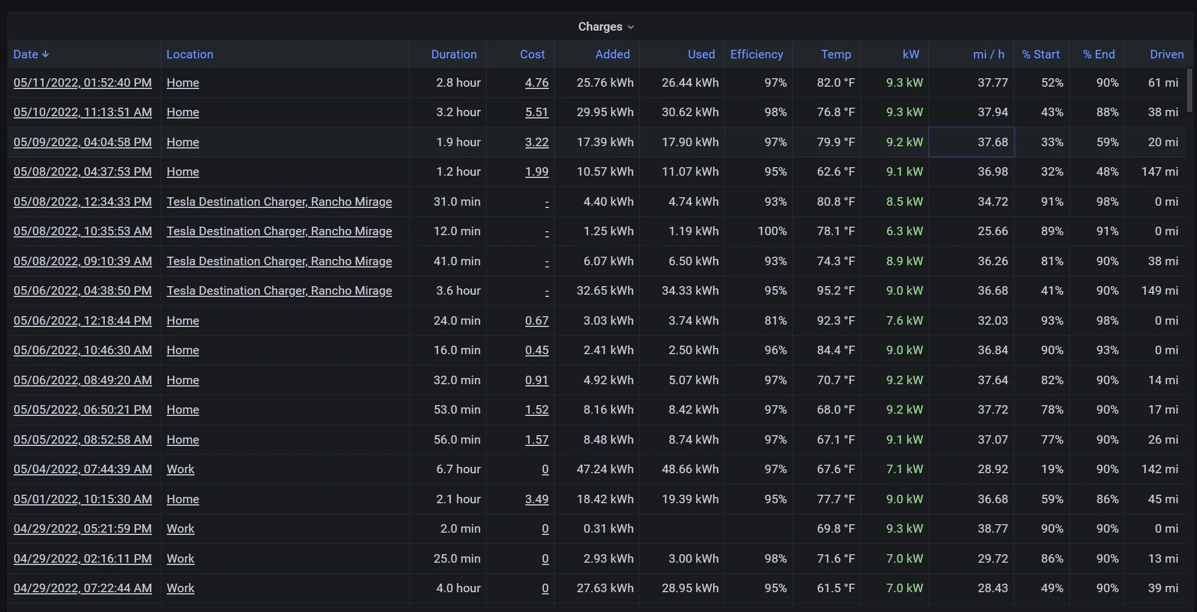Click Work location for 04/29/2022, 05:21:59 PM
Screen dimensions: 1197x612
(x=180, y=529)
